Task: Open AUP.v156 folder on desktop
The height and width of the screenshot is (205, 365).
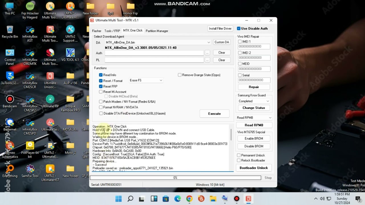Action: point(70,78)
